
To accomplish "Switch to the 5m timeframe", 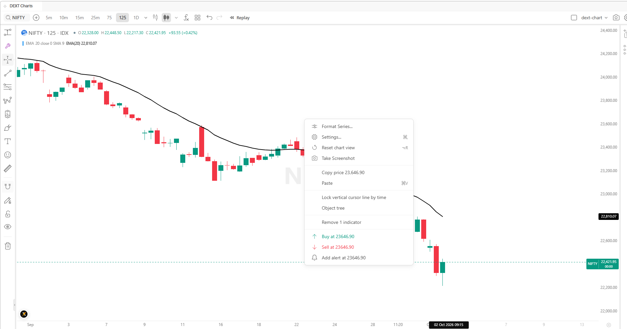I will coord(49,18).
